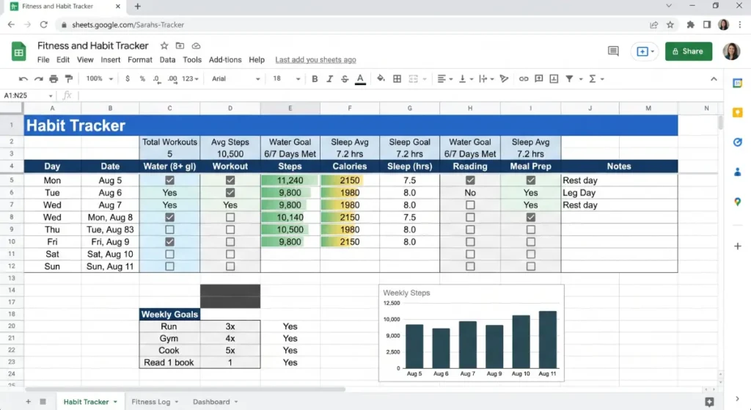Activate the Paint format roller icon
This screenshot has height=410, width=751.
[x=69, y=79]
